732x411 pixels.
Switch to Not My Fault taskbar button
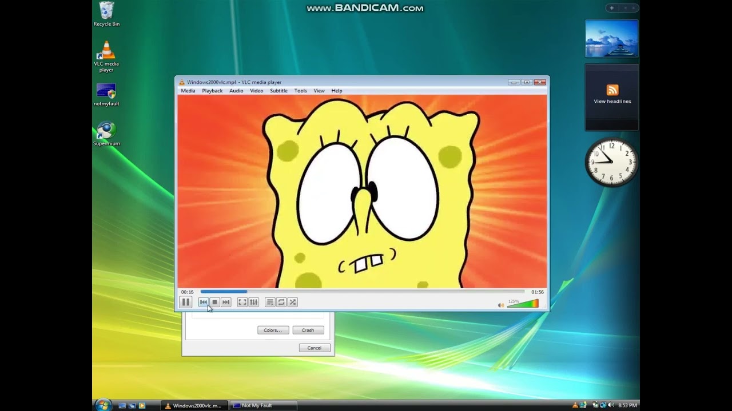263,405
